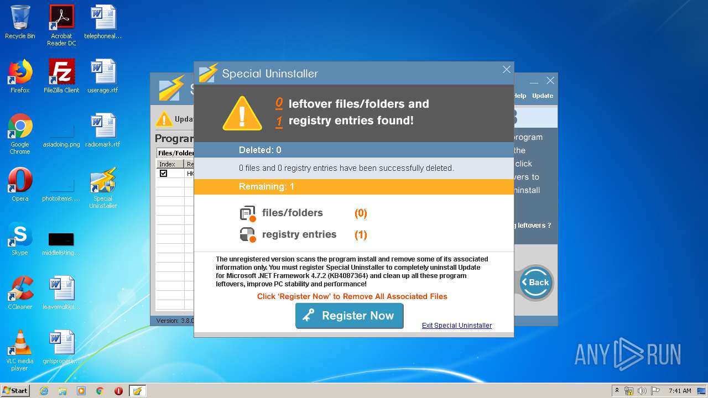708x398 pixels.
Task: Click the Exit Special Uninstaller link
Action: 457,326
